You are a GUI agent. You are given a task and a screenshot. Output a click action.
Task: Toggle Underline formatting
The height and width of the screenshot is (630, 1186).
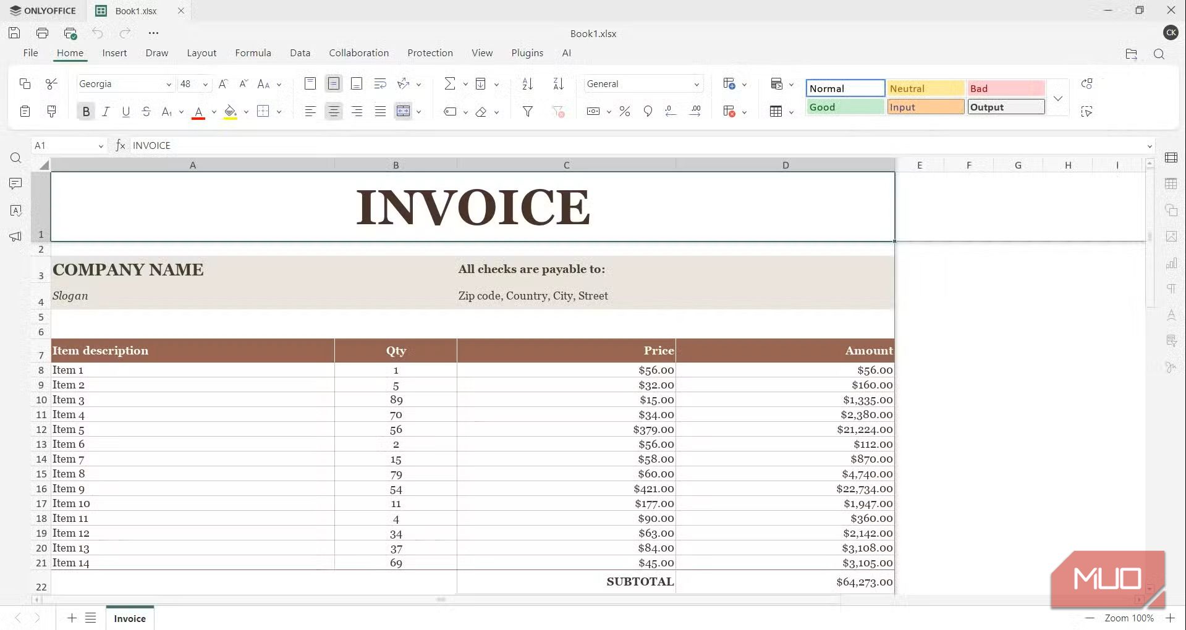[126, 111]
